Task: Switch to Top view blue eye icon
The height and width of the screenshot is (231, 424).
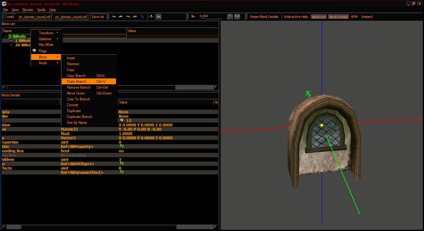Action: [114, 17]
